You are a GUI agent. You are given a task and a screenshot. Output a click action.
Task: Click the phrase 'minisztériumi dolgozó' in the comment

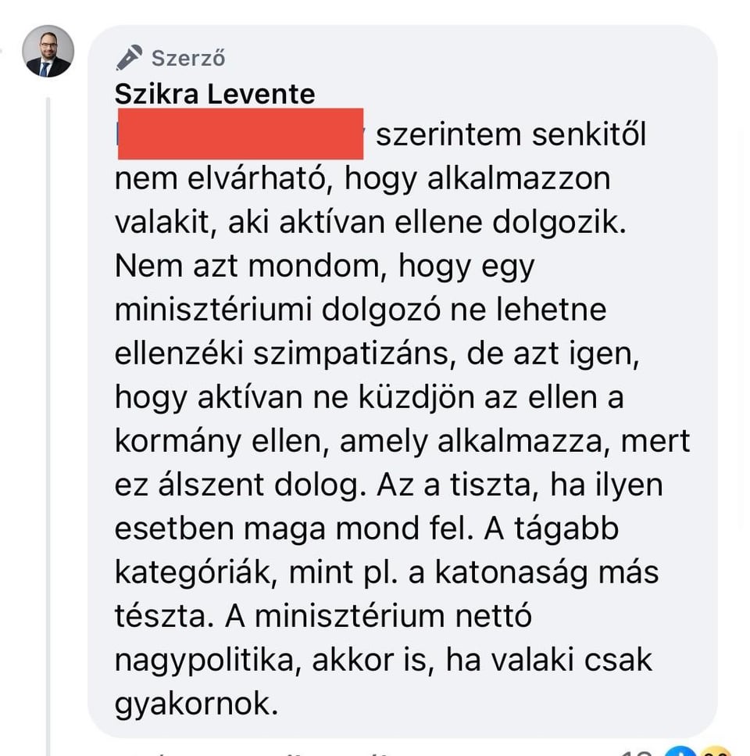coord(277,310)
